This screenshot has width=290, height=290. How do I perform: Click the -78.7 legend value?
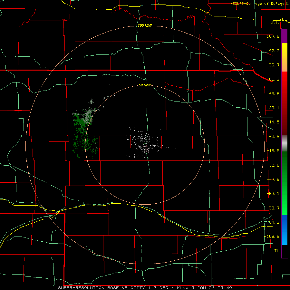pyautogui.click(x=273, y=208)
